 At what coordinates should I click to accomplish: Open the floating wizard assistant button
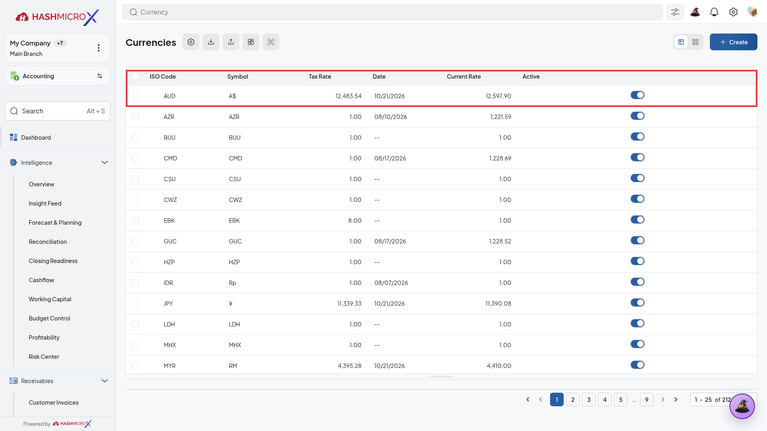pos(742,406)
